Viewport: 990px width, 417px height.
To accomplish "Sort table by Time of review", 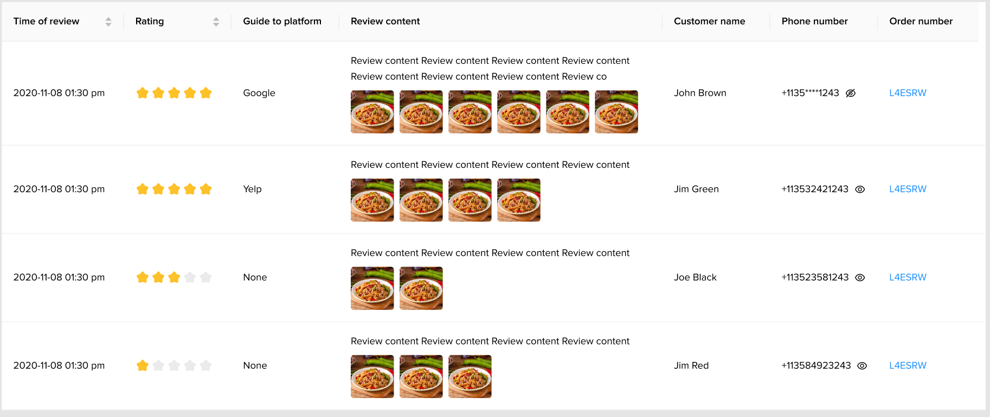I will tap(108, 22).
